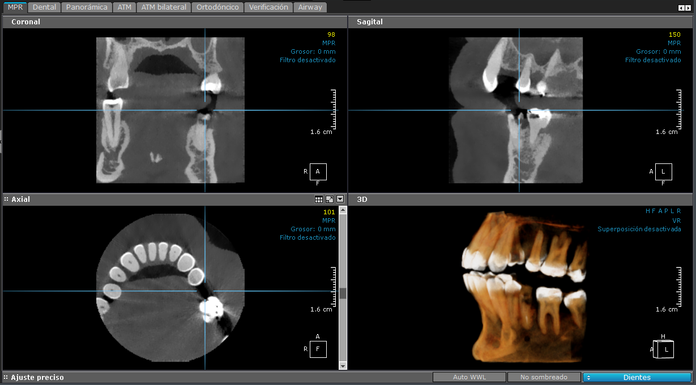Click the Axial orientation box marked F

point(318,349)
